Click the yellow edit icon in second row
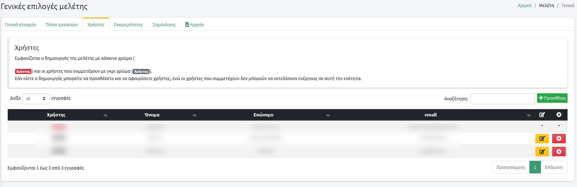 pos(542,138)
